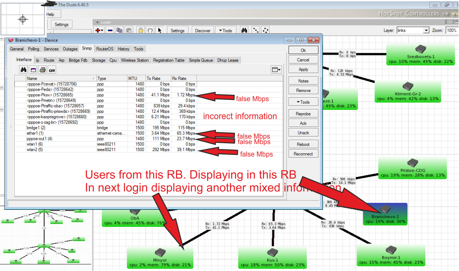Open the table columns dropdown in device window

click(276, 70)
